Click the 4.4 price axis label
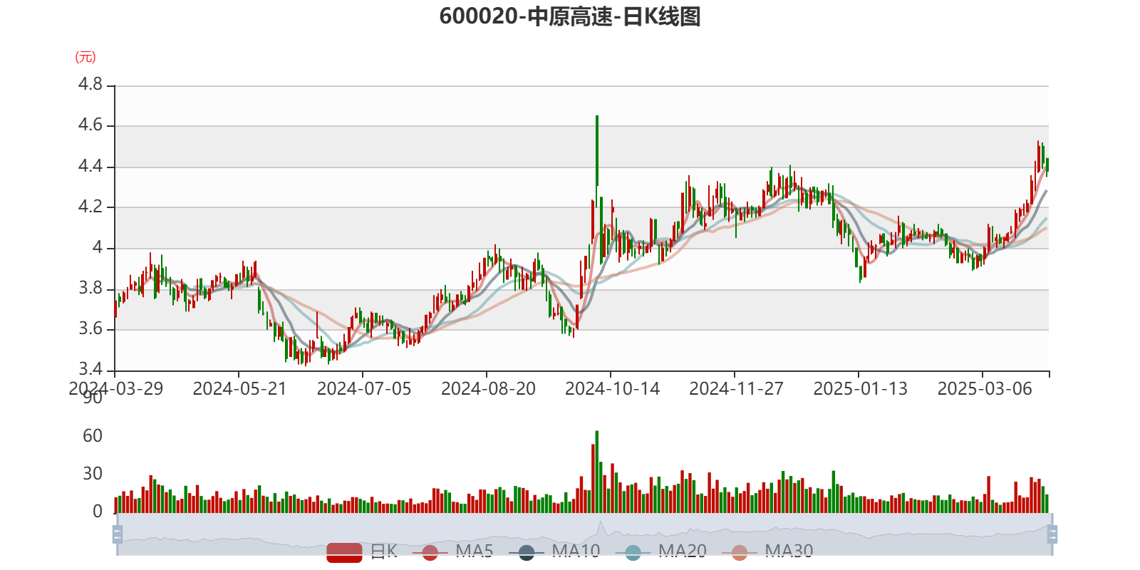This screenshot has height=570, width=1140. coord(90,167)
